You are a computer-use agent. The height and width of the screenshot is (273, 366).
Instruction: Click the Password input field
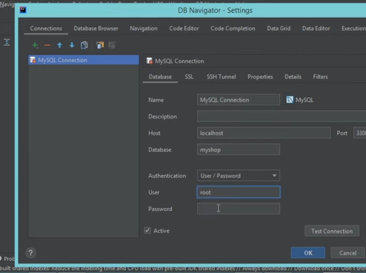tap(238, 209)
